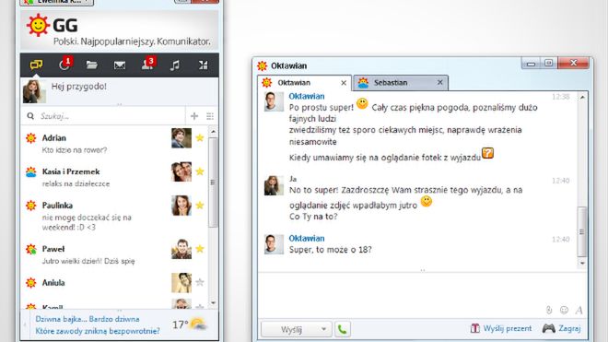Open contacts icon with 3 notifications
Screen dimensions: 608x342
click(147, 64)
